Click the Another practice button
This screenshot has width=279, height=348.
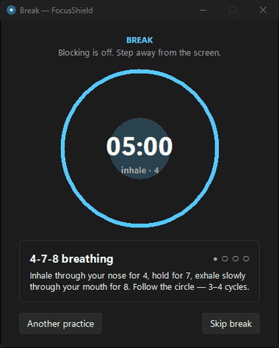(60, 324)
